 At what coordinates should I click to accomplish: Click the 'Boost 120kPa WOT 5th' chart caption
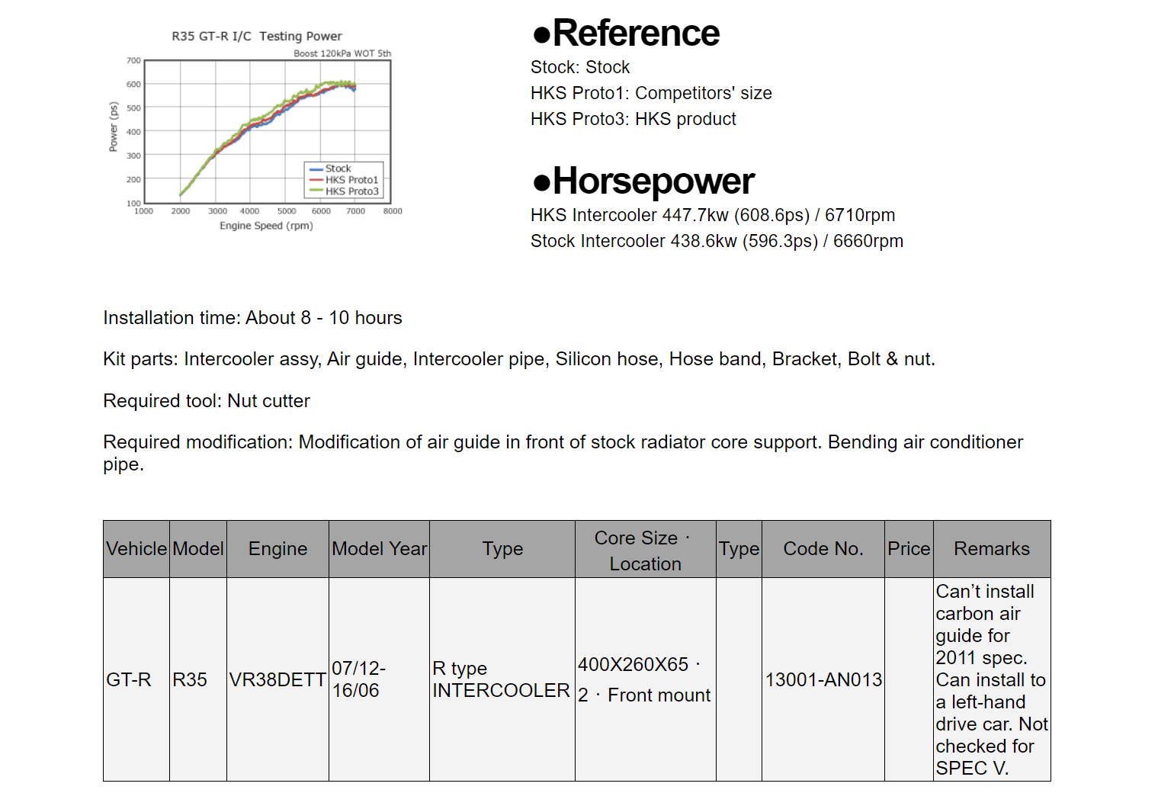point(342,53)
